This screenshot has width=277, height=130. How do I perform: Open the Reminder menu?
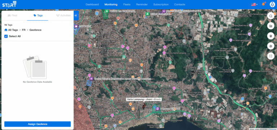click(142, 4)
